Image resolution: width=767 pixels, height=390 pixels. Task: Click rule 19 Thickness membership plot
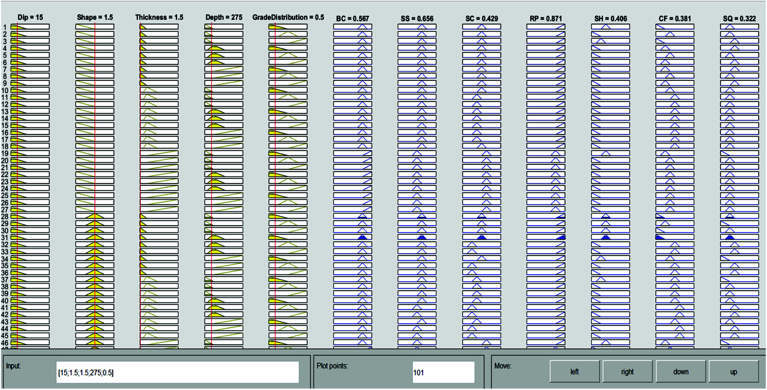click(x=159, y=153)
